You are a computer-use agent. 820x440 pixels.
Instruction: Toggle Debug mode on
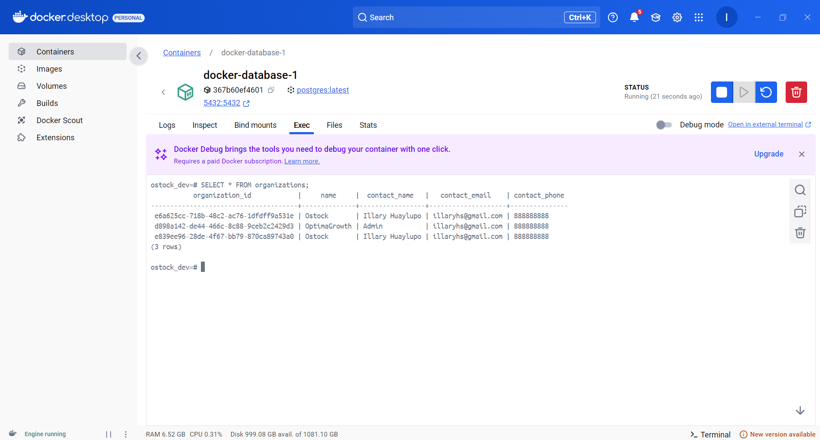tap(664, 125)
